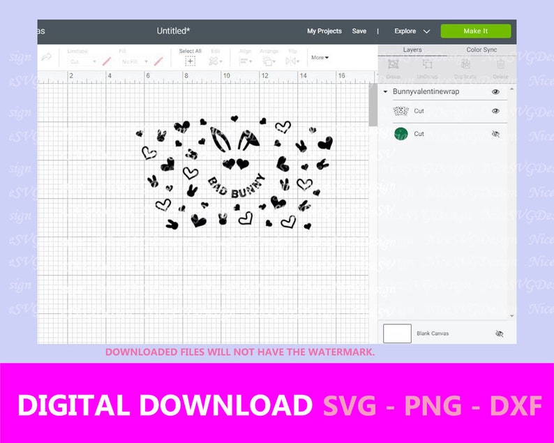This screenshot has width=554, height=443.
Task: Open the Flip tool dropdown
Action: (292, 61)
